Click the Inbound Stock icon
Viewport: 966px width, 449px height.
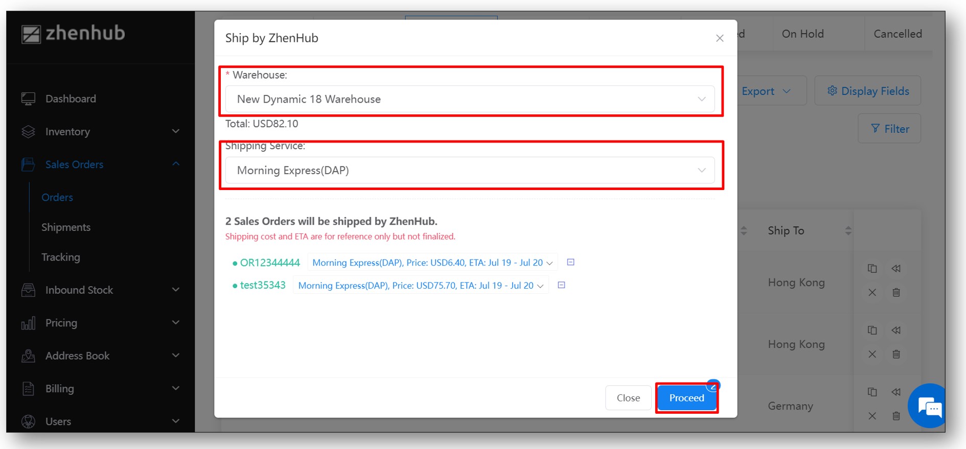(29, 290)
